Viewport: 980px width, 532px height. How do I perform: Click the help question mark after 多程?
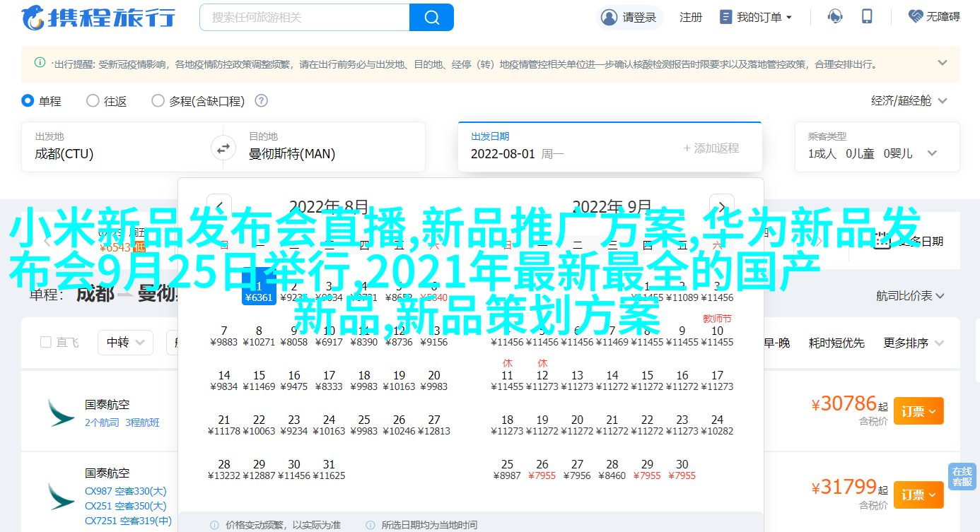[x=261, y=101]
